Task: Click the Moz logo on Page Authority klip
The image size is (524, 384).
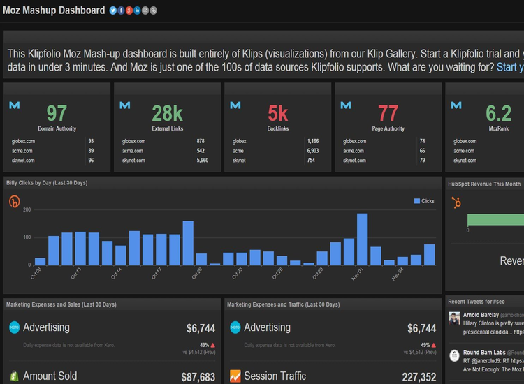Action: (x=346, y=105)
